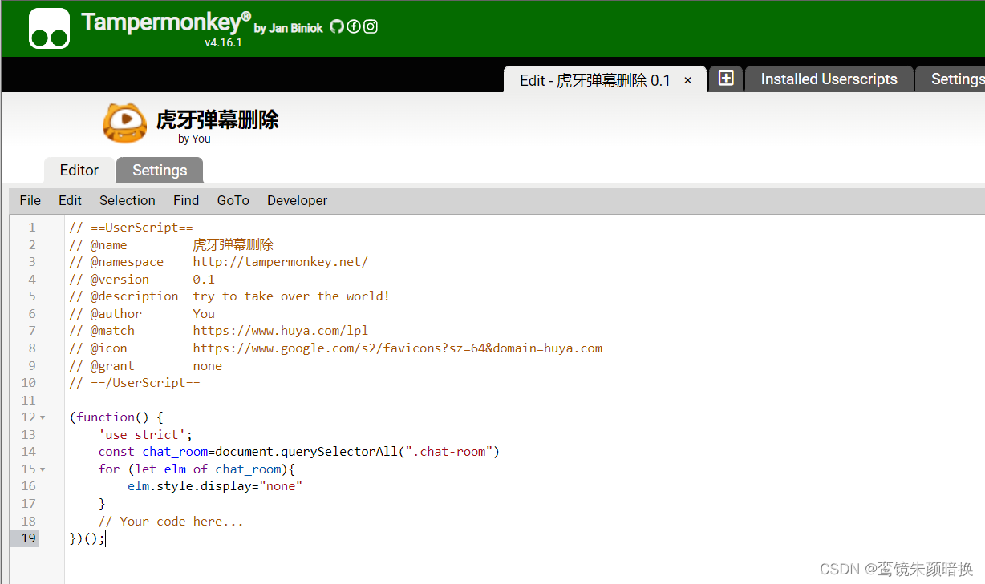This screenshot has height=584, width=985.
Task: Click the 'use strict' string
Action: pyautogui.click(x=142, y=435)
